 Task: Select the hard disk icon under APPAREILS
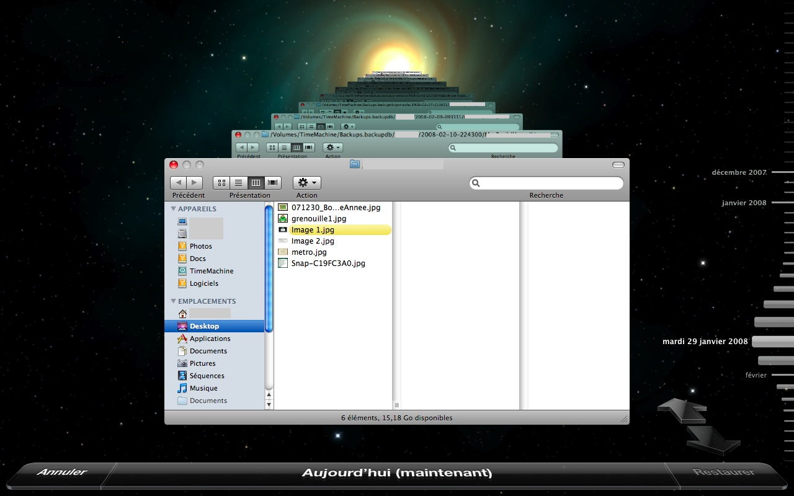coord(182,234)
